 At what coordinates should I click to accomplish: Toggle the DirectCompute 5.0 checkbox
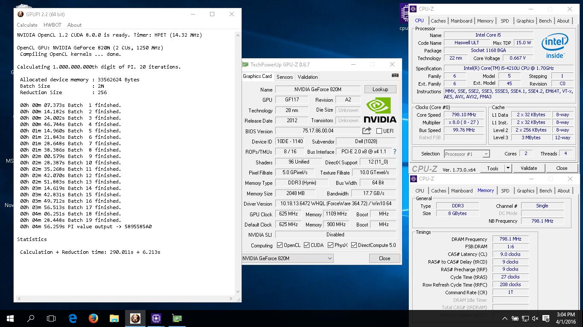(x=354, y=245)
